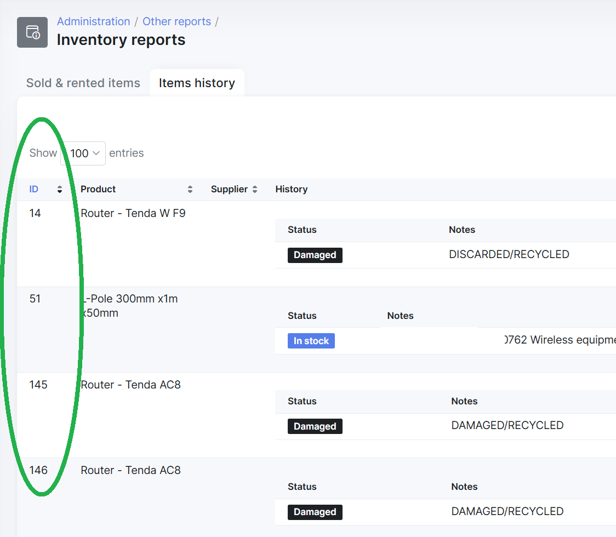
Task: Click Damaged badge in row 146
Action: pyautogui.click(x=315, y=512)
